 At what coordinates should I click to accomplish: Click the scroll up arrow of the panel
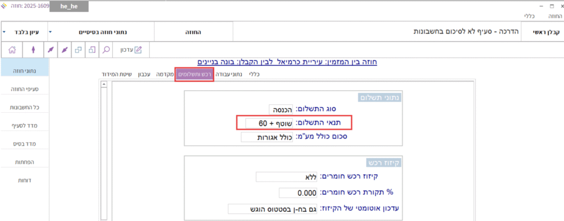pos(104,85)
